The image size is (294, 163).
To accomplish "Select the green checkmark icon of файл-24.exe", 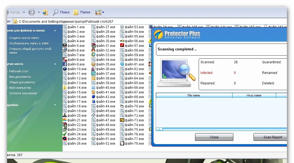I will pos(65,134).
